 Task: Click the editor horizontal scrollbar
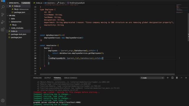tap(107, 74)
